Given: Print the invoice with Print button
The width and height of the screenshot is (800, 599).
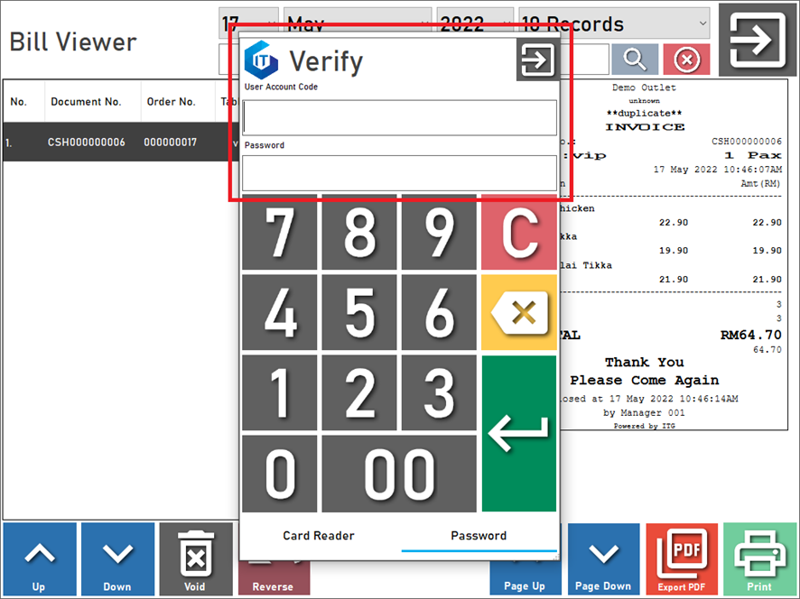Looking at the screenshot, I should (760, 558).
